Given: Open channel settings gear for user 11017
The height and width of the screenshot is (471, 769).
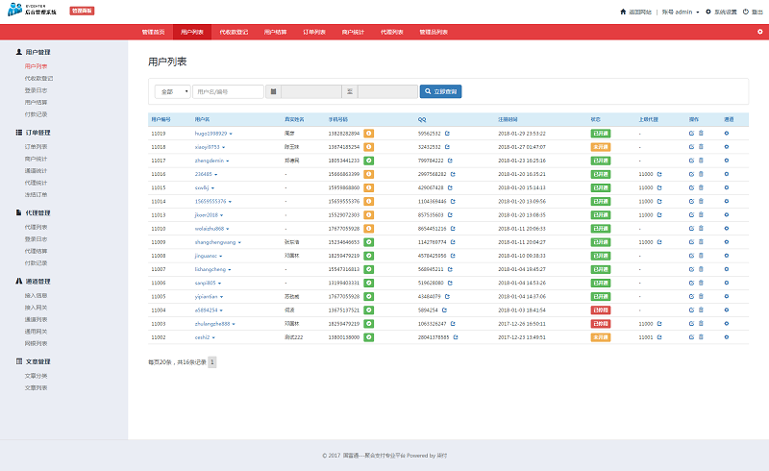Looking at the screenshot, I should click(x=727, y=160).
